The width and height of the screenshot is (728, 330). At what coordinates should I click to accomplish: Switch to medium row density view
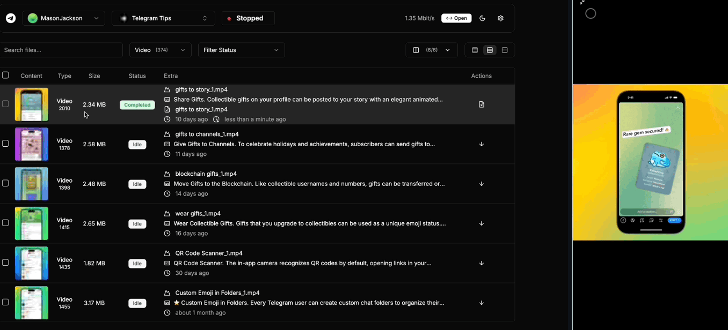pos(490,50)
